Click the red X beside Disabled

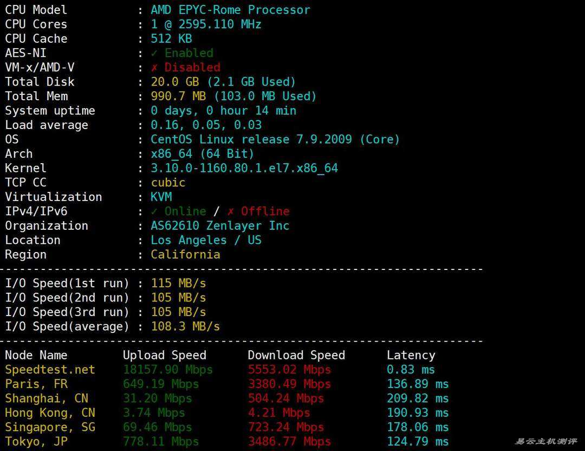(x=154, y=68)
